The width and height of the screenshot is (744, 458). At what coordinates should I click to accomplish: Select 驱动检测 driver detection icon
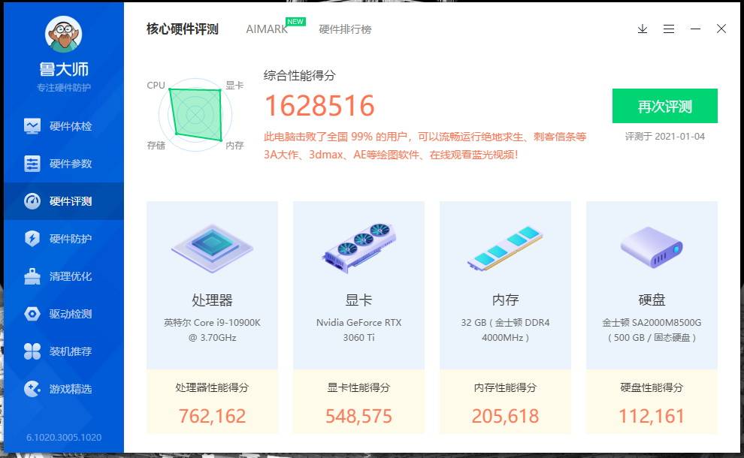pos(32,314)
